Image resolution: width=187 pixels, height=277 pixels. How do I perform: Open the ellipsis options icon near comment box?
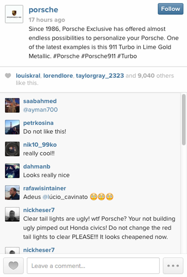173,266
